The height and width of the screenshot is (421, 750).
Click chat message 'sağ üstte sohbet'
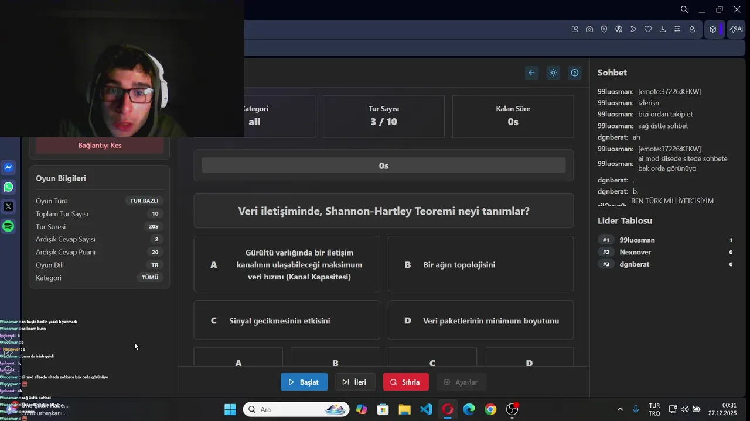click(663, 126)
